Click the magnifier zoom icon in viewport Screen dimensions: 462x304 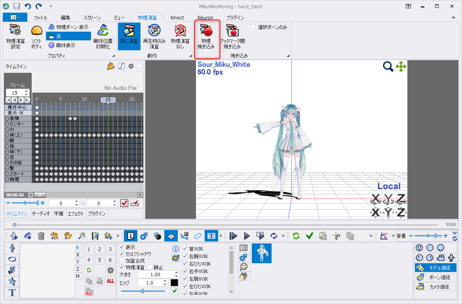[388, 66]
